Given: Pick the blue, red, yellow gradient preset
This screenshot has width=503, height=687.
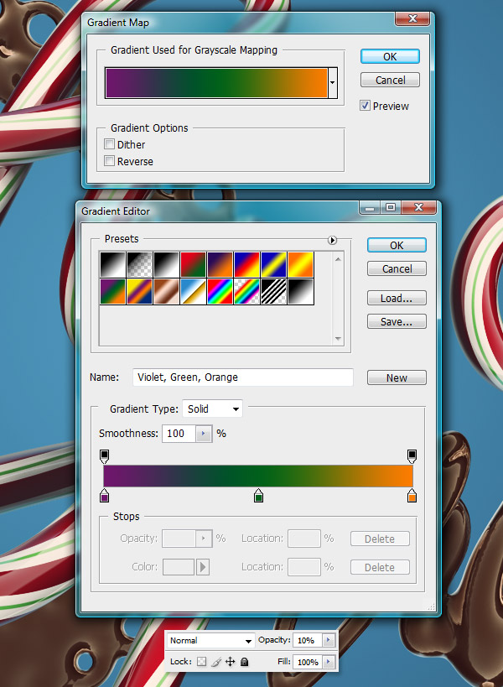Looking at the screenshot, I should tap(246, 264).
